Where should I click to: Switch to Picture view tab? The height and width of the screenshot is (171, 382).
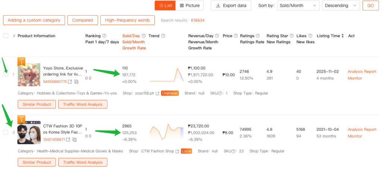190,6
